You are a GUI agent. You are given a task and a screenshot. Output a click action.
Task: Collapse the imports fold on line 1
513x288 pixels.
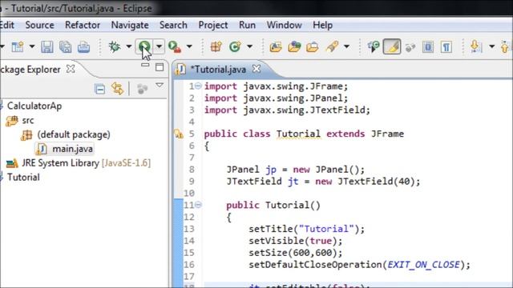tap(198, 86)
